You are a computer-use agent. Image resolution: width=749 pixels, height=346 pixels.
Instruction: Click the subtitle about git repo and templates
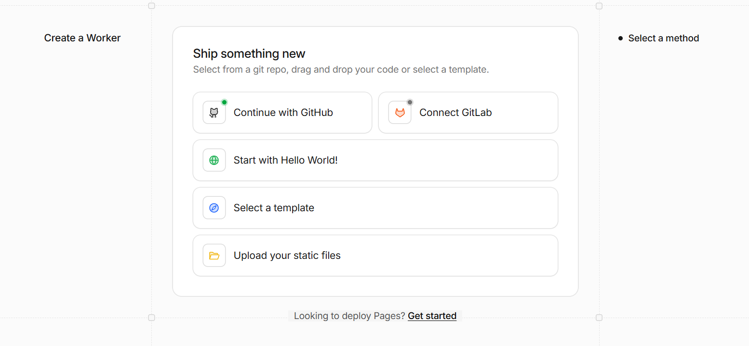(341, 69)
